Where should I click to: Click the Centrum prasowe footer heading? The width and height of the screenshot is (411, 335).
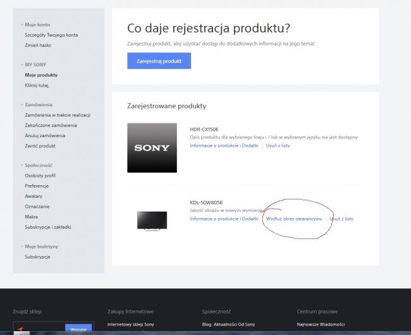tap(317, 312)
